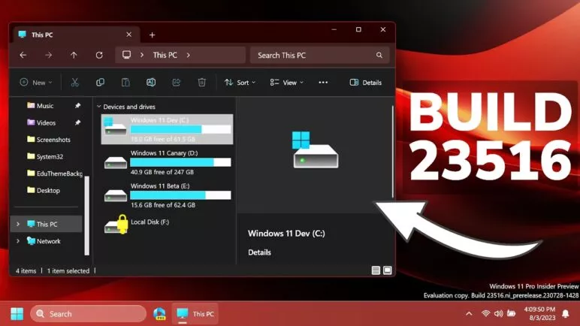Click the Details heading in preview pane
This screenshot has width=580, height=326.
(x=259, y=252)
